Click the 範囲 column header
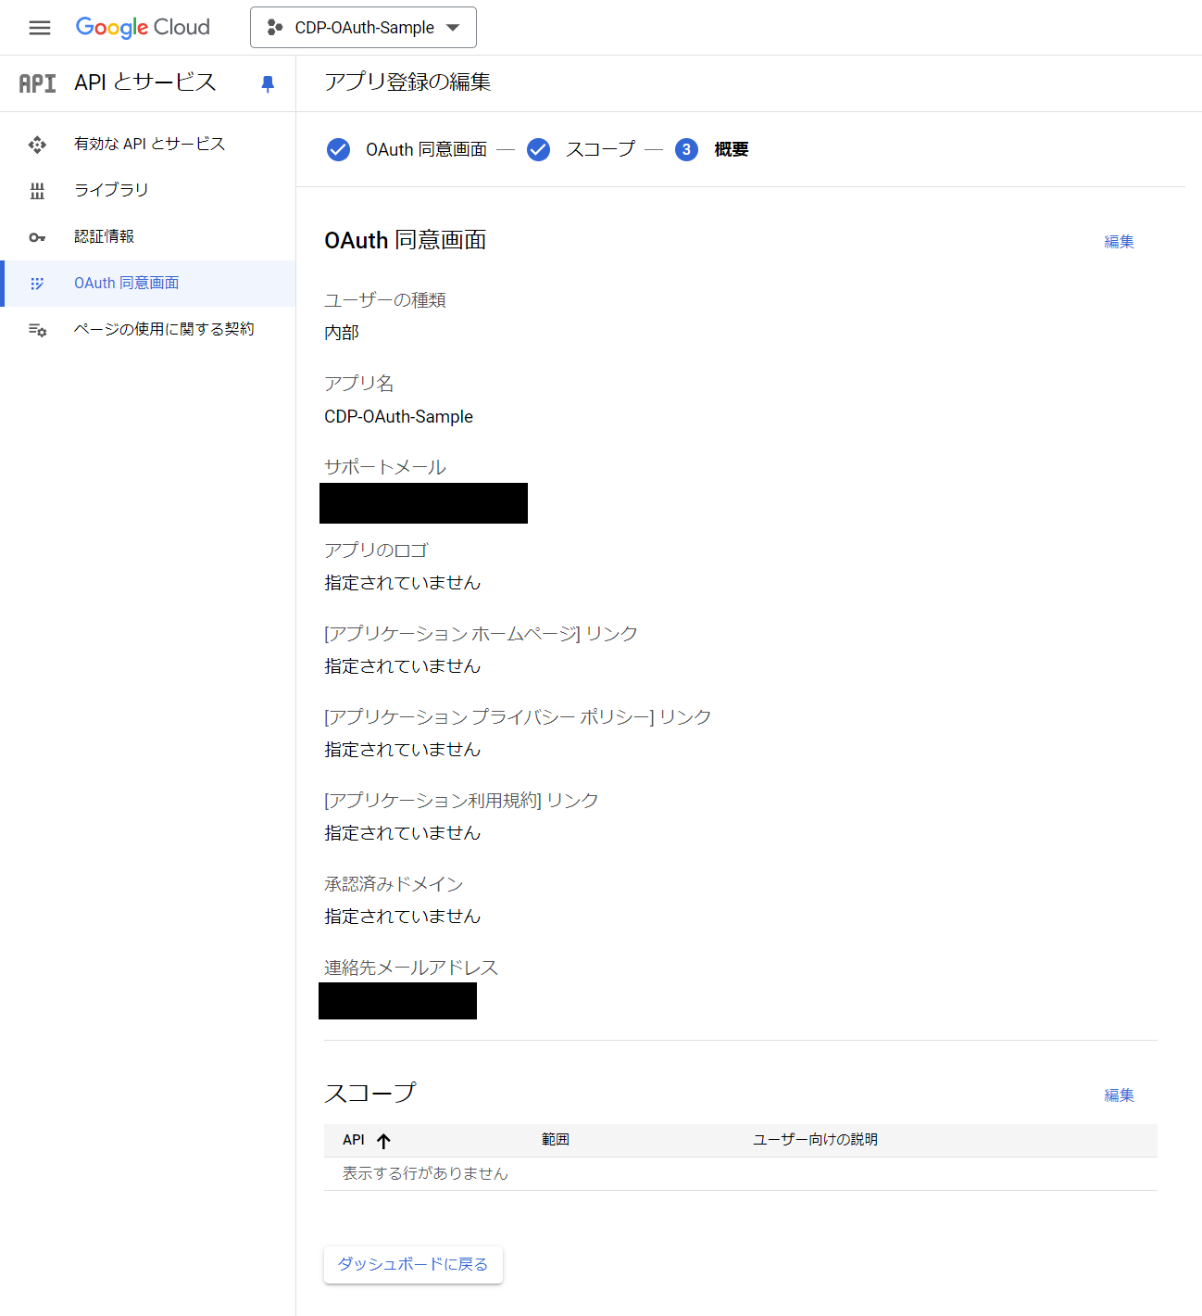 pyautogui.click(x=556, y=1140)
